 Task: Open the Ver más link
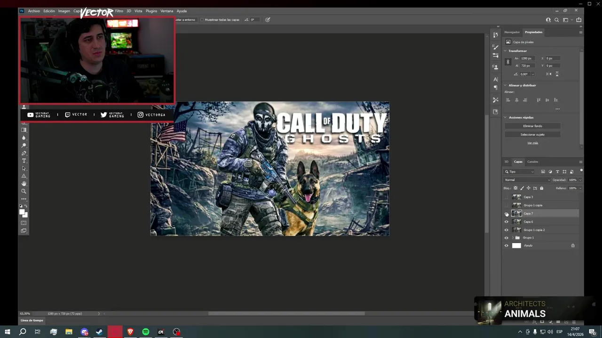pyautogui.click(x=532, y=143)
